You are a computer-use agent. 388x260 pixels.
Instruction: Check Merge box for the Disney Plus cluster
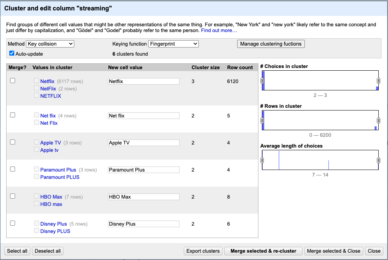(x=13, y=223)
